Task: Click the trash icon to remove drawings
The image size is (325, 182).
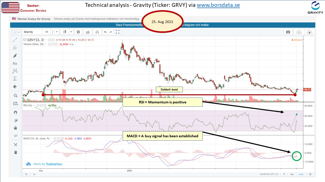Action: pyautogui.click(x=15, y=152)
